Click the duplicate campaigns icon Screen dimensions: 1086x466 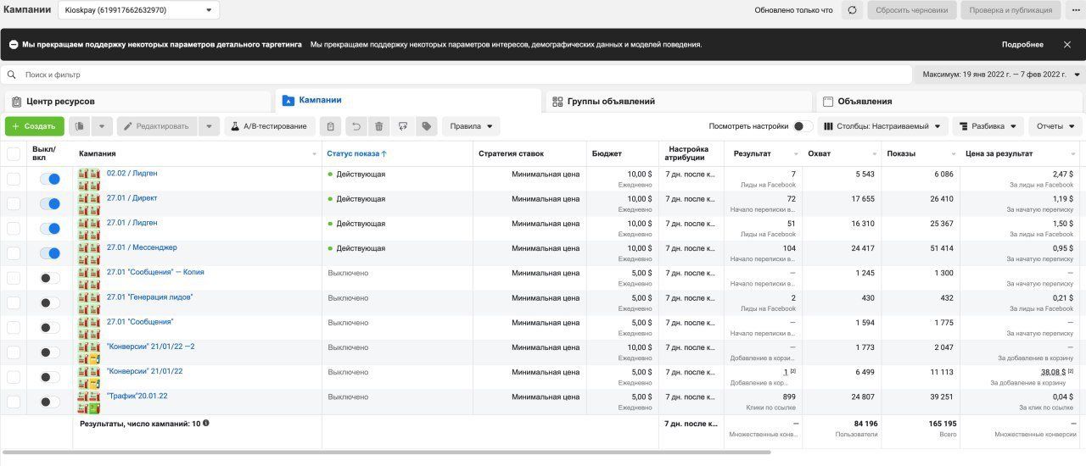80,126
